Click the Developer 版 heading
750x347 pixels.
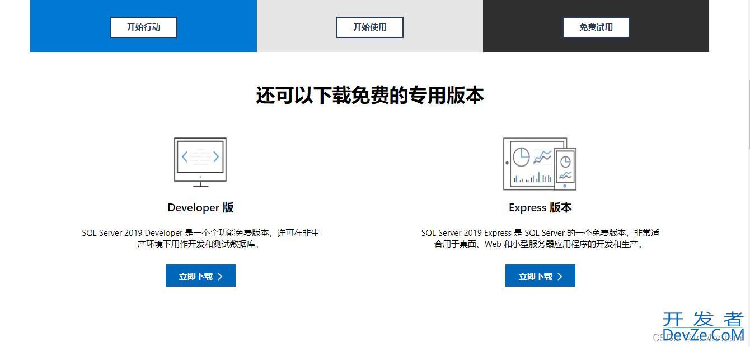[x=200, y=207]
